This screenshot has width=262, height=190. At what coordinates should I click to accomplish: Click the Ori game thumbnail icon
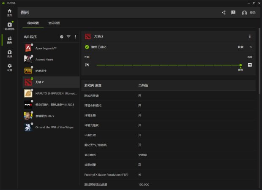point(28,127)
